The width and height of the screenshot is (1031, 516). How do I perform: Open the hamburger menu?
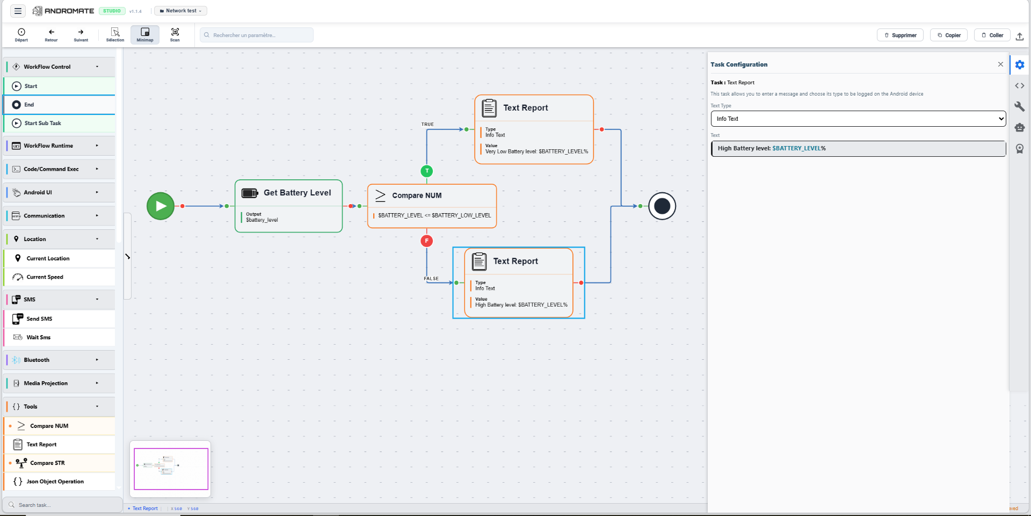[18, 11]
